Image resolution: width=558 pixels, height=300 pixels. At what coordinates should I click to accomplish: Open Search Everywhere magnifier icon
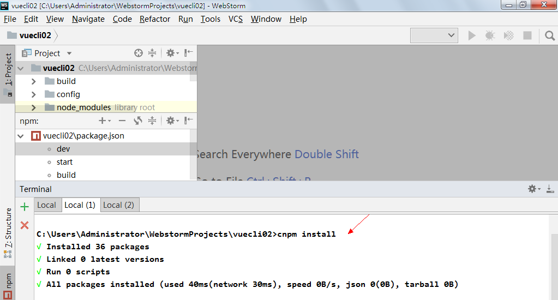coord(550,35)
